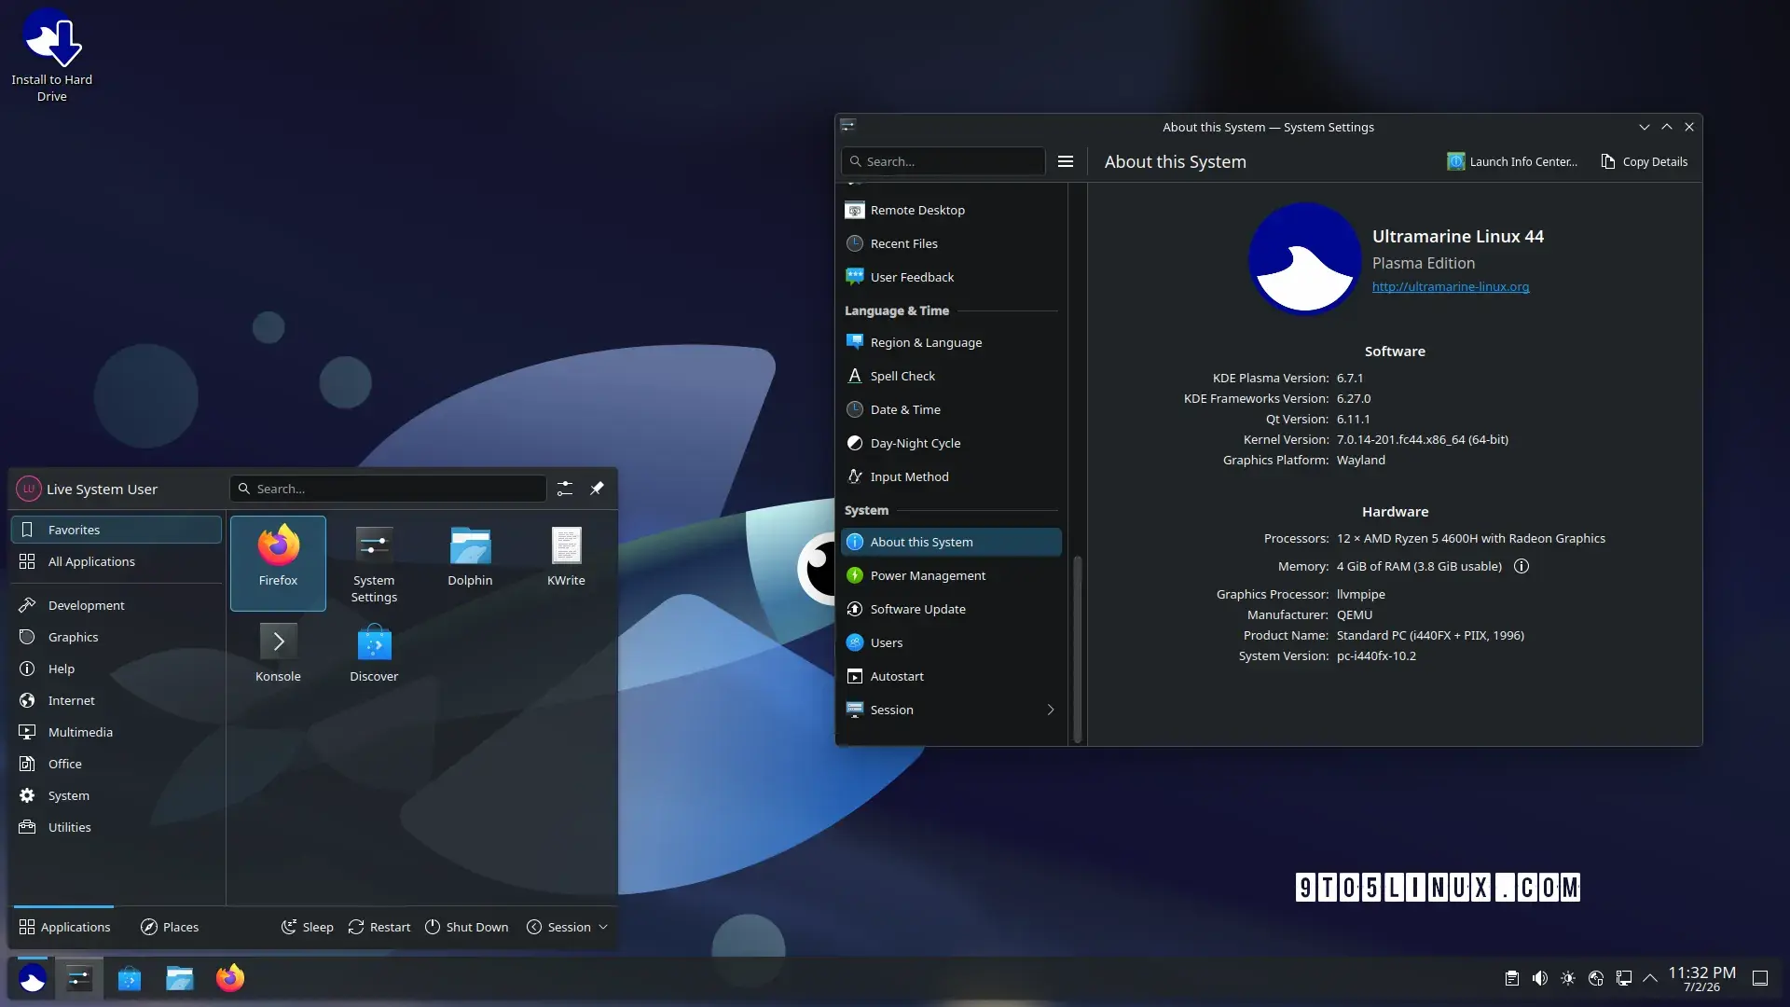The width and height of the screenshot is (1790, 1007).
Task: Open Remote Desktop settings
Action: click(x=951, y=210)
